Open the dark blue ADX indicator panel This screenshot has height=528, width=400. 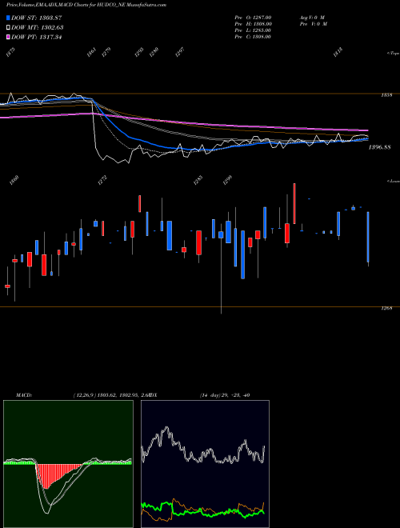(x=205, y=464)
